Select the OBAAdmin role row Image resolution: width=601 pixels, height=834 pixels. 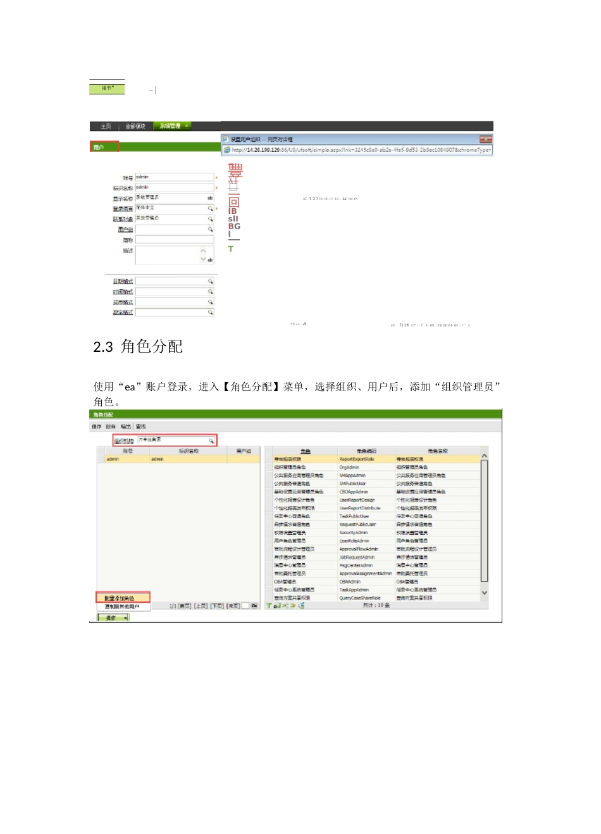[373, 582]
